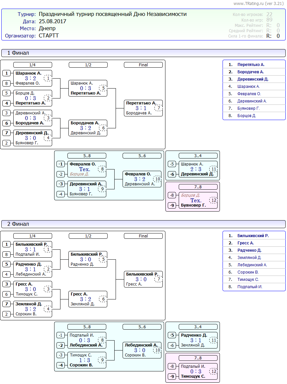This screenshot has height=384, width=287.
Task: Select the "5..6" round label in 1 Финал
Action: (142, 156)
